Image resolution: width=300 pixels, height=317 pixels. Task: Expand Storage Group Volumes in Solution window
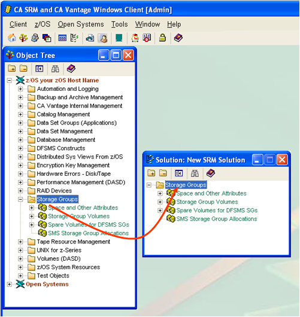[160, 202]
